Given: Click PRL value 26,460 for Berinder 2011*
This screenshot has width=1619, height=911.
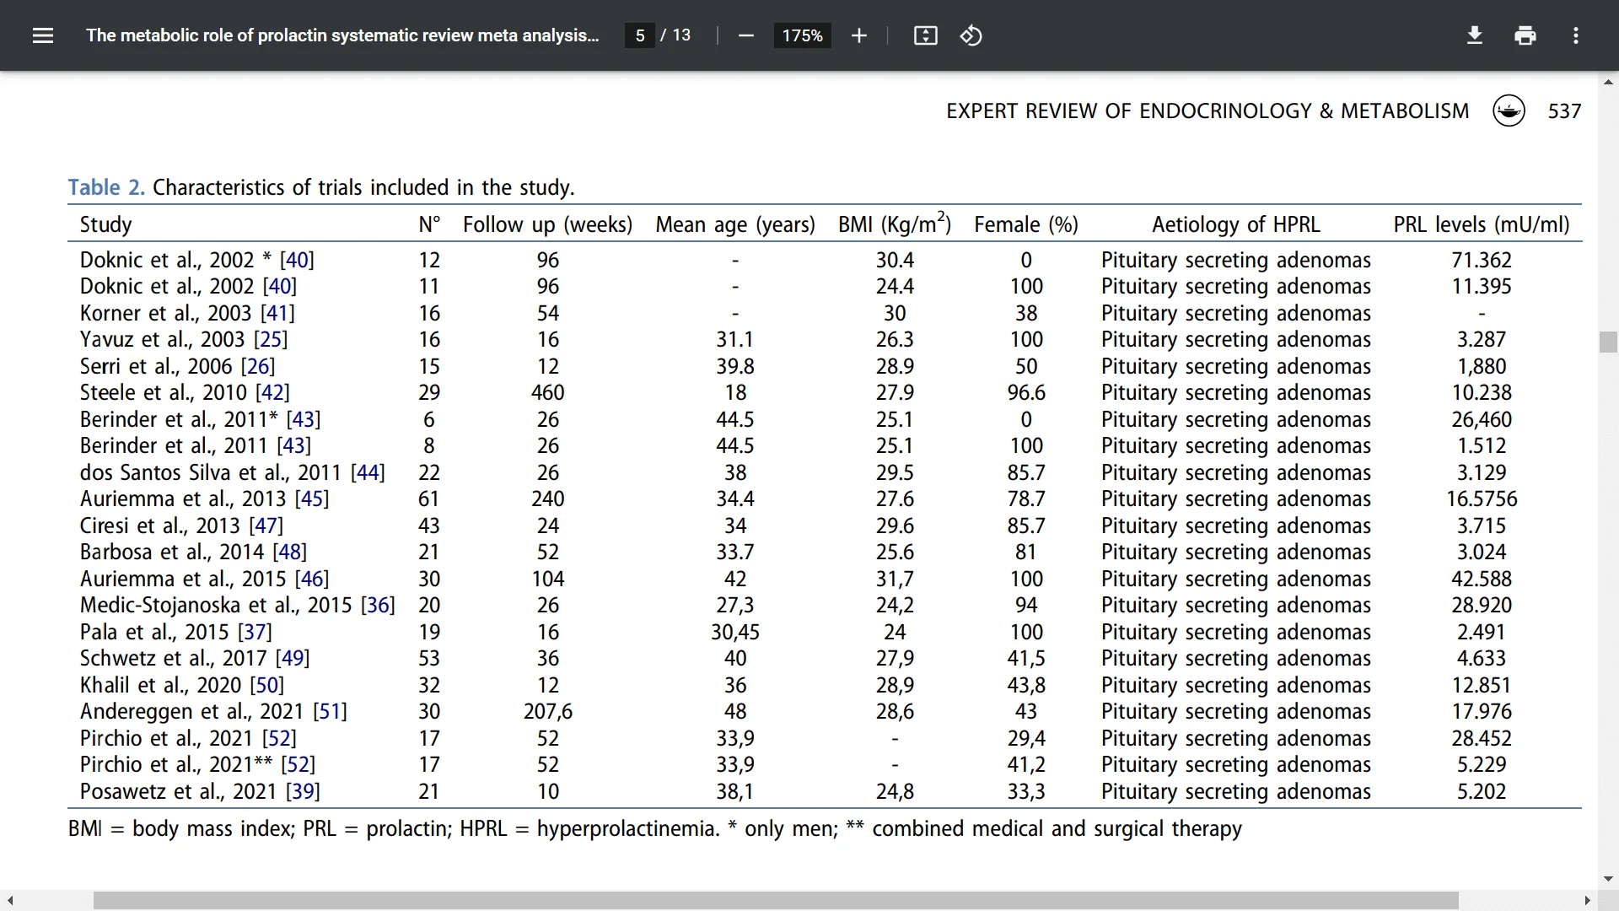Looking at the screenshot, I should pyautogui.click(x=1482, y=419).
